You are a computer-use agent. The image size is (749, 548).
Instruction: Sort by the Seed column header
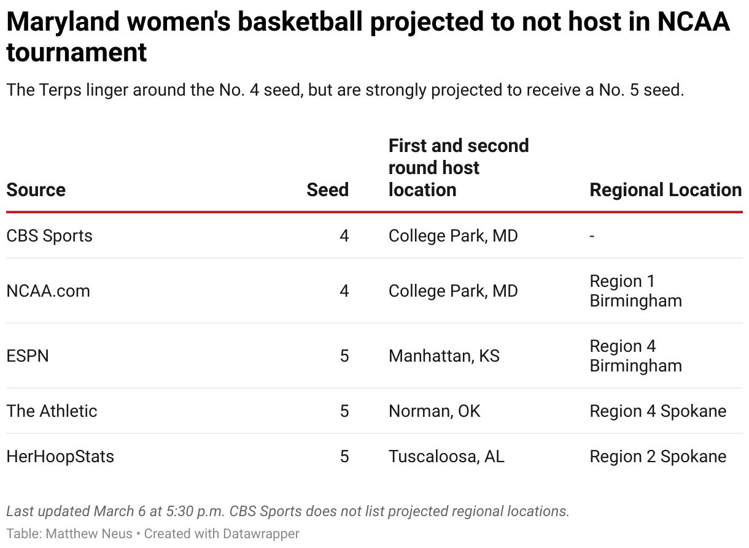point(327,190)
